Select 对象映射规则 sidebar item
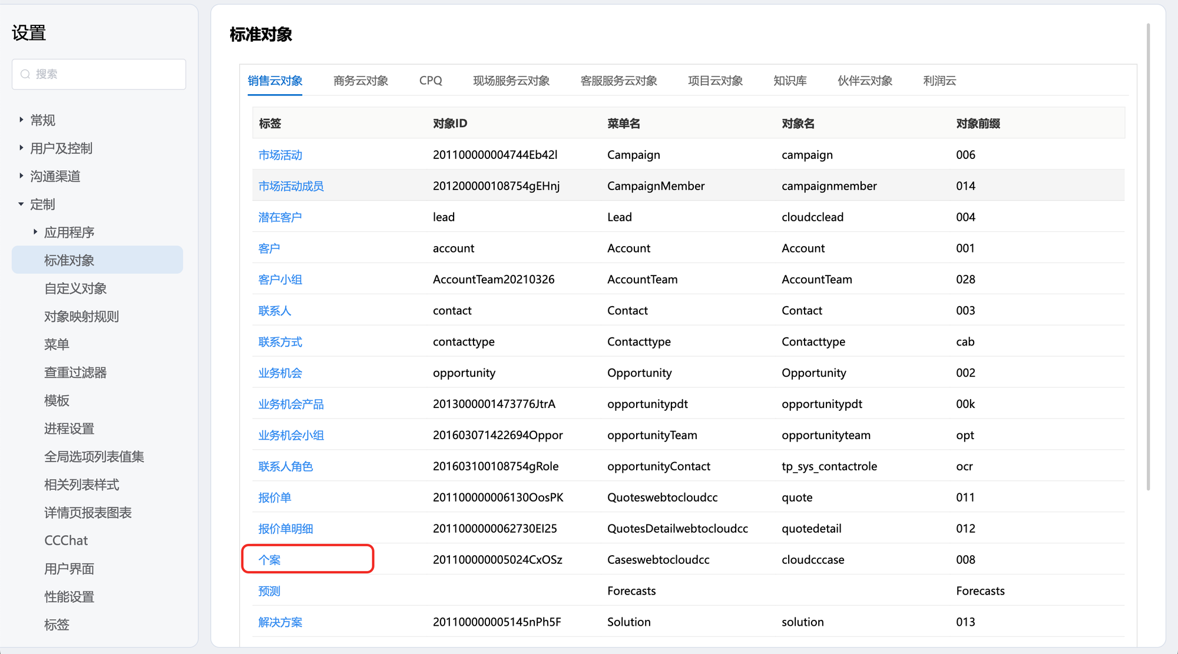Image resolution: width=1178 pixels, height=654 pixels. pos(81,317)
